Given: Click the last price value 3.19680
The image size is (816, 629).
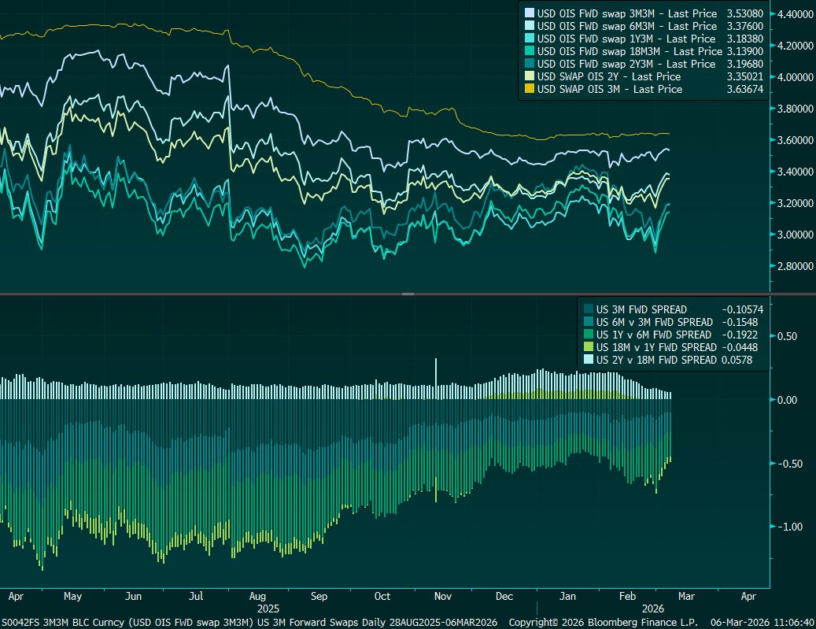Looking at the screenshot, I should [x=745, y=64].
